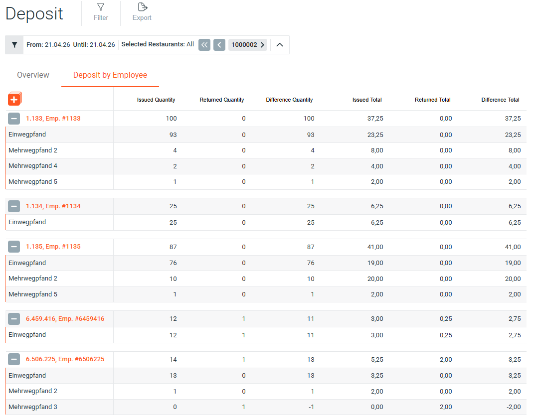Sort by Difference Quantity column header
The image size is (535, 420).
click(289, 100)
